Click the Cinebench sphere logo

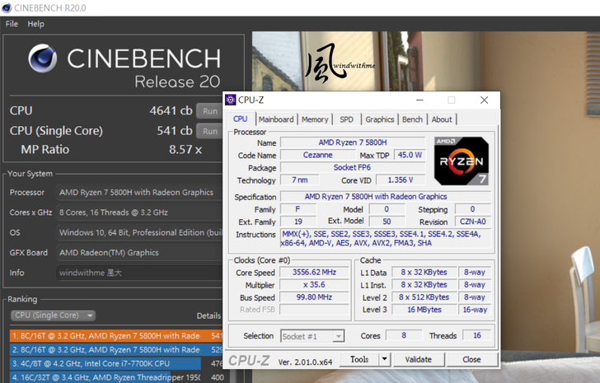click(45, 63)
